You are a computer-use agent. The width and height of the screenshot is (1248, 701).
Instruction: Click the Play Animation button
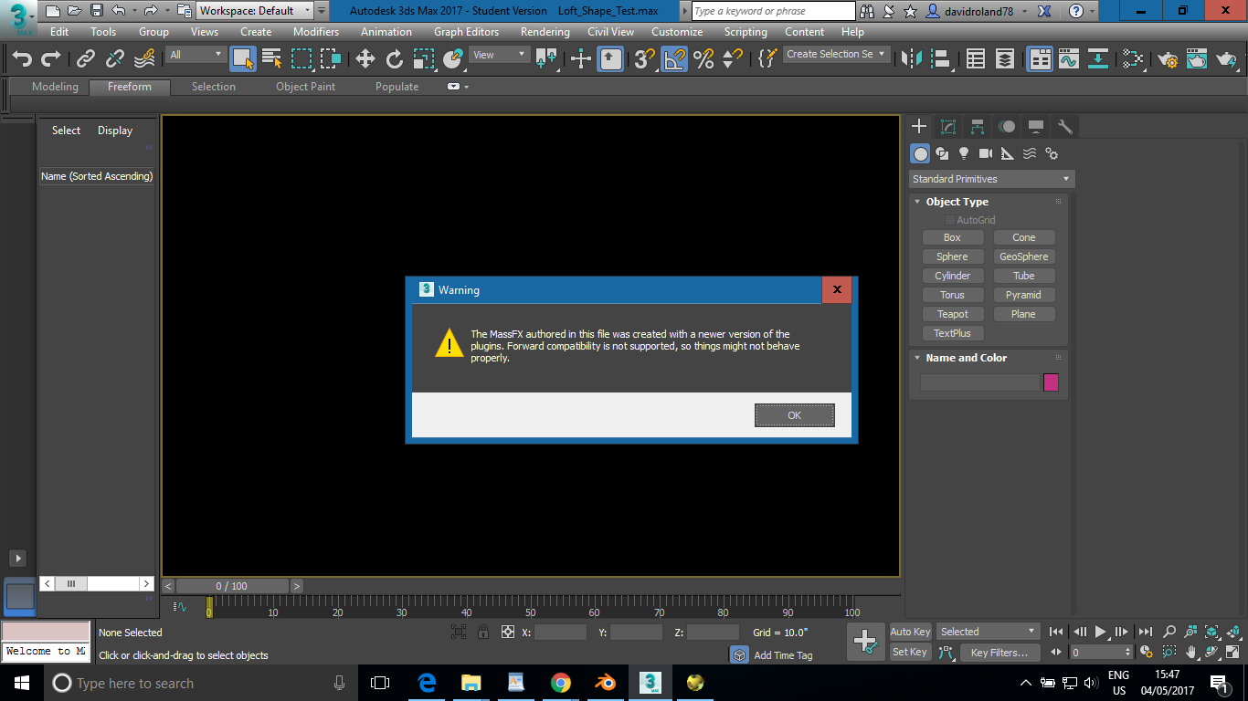point(1101,632)
